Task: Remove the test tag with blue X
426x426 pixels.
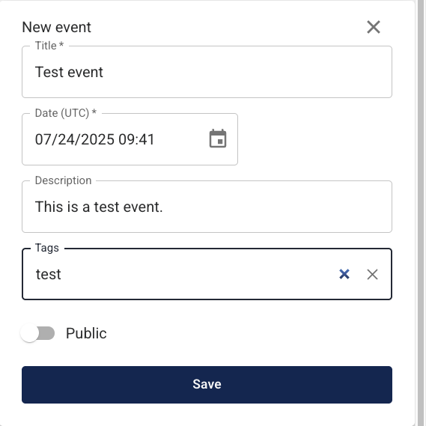Action: point(344,274)
